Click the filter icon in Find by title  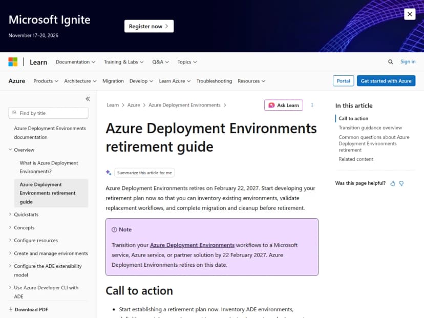pos(14,113)
